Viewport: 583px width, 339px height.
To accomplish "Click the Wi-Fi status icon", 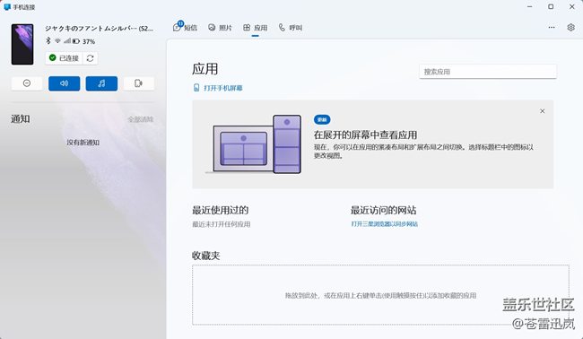I will pyautogui.click(x=57, y=41).
